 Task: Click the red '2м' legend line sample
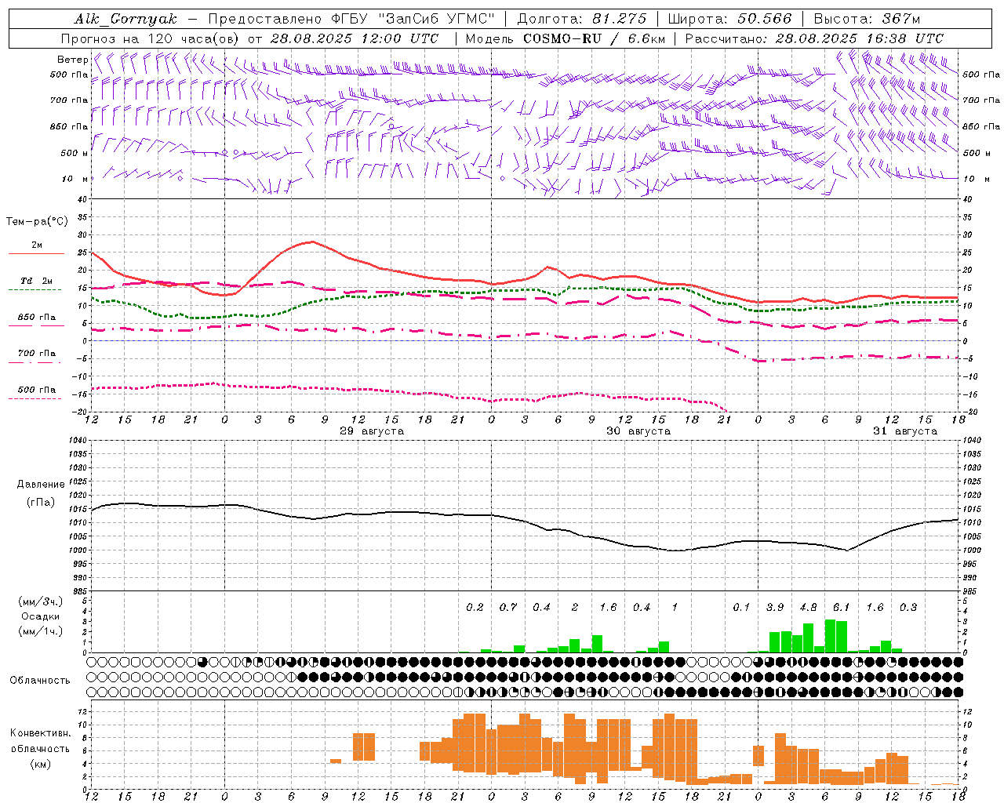point(36,253)
